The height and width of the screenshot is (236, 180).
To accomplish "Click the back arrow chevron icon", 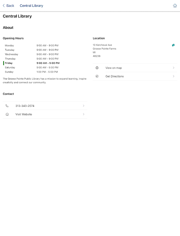I will (4, 6).
